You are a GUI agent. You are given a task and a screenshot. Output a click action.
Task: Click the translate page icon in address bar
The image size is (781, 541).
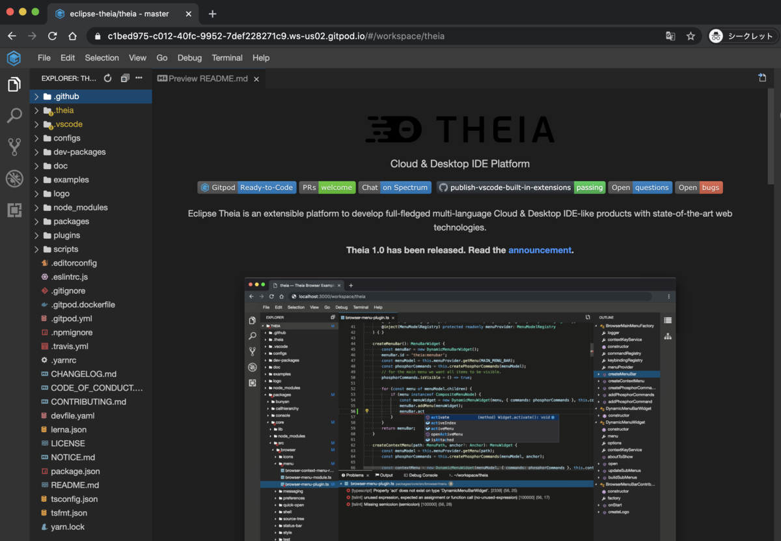tap(670, 36)
